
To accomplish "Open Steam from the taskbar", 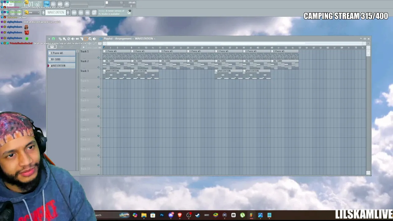I will 197,215.
